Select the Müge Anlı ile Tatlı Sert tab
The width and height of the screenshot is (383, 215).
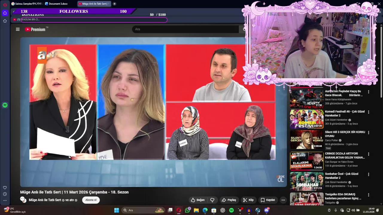tap(94, 4)
